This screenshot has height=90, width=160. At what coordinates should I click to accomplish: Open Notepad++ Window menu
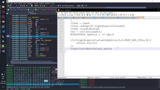point(111,13)
